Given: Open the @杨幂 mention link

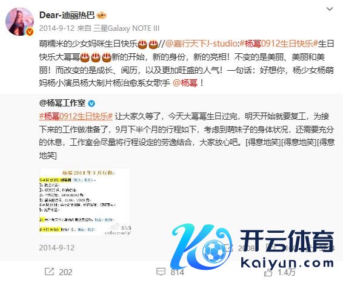Looking at the screenshot, I should pos(185,83).
